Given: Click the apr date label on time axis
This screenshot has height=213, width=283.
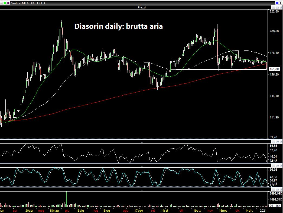Looking at the screenshot, I should point(15,211).
